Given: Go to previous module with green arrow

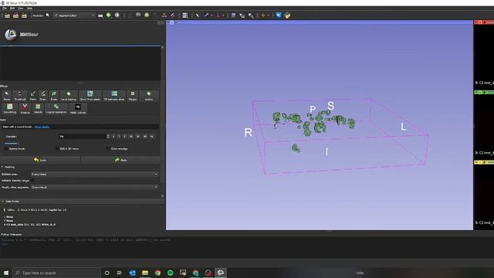Looking at the screenshot, I should coord(109,15).
